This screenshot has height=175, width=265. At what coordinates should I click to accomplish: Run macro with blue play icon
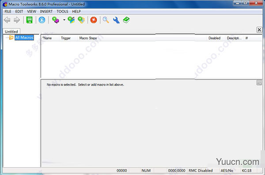pos(42,20)
